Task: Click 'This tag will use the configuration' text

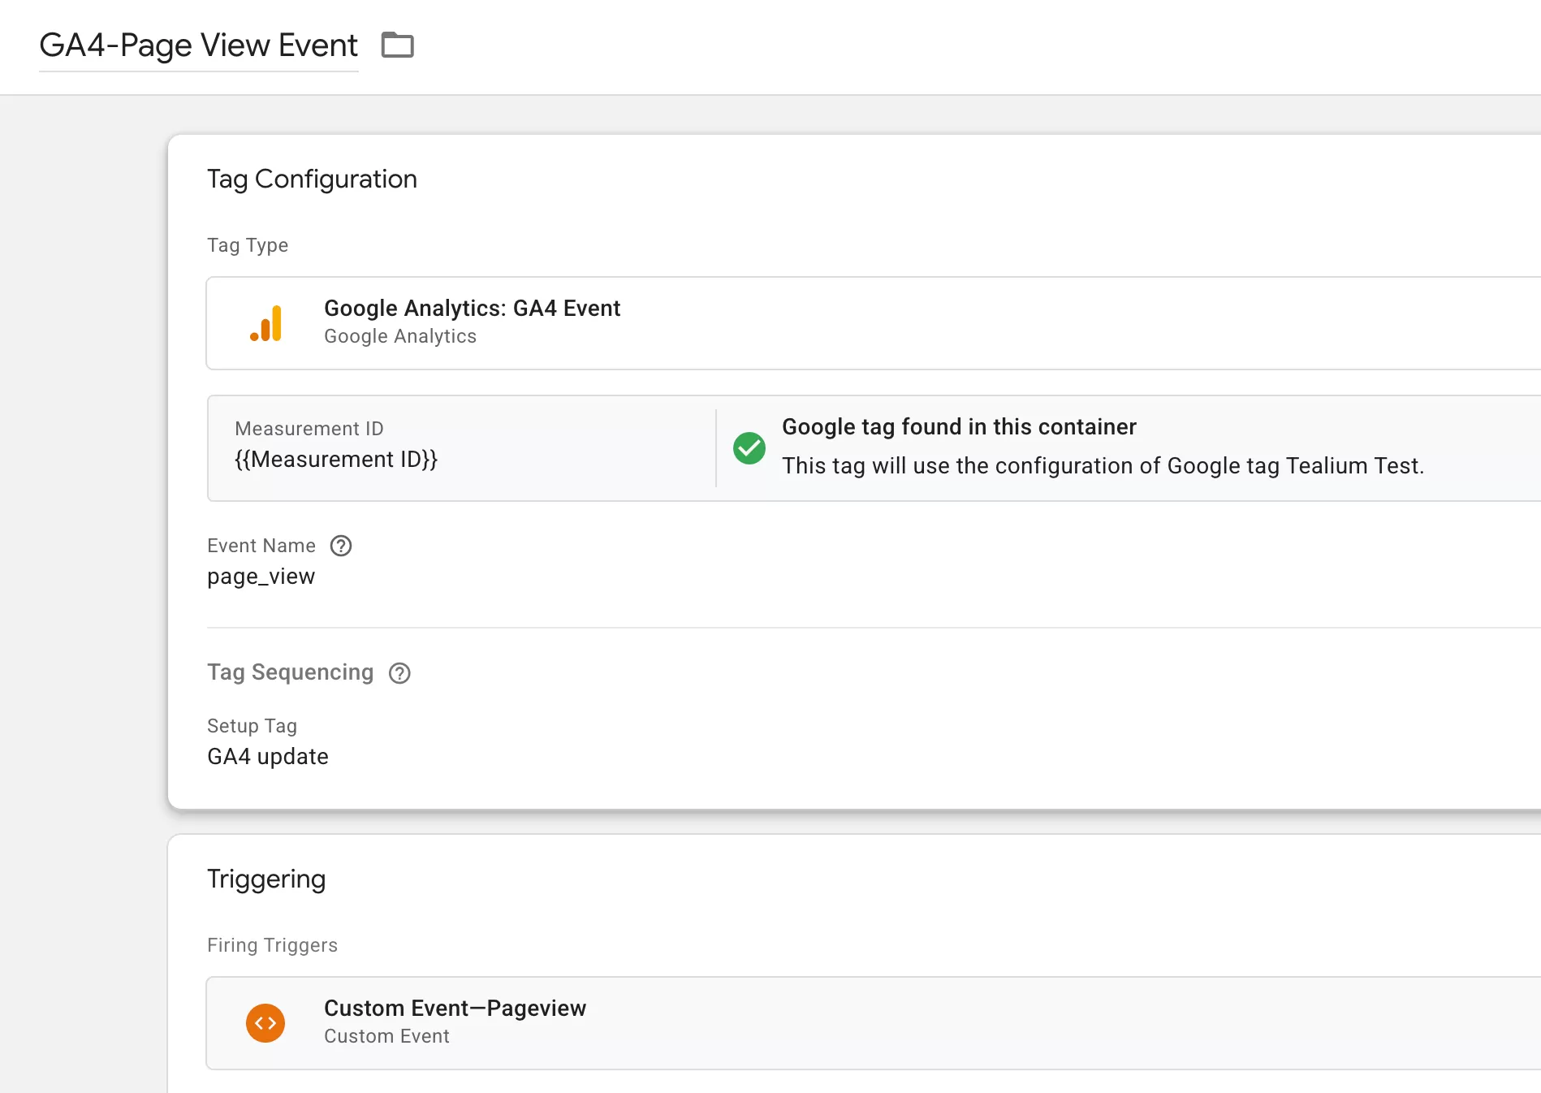Action: click(1103, 466)
